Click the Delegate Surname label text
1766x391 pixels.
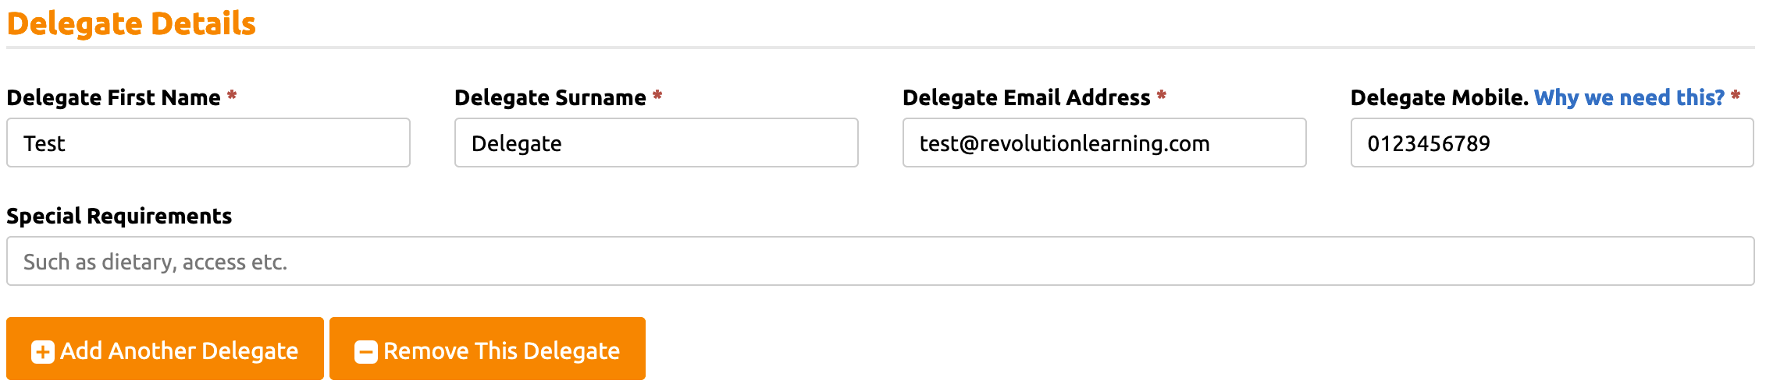[550, 98]
